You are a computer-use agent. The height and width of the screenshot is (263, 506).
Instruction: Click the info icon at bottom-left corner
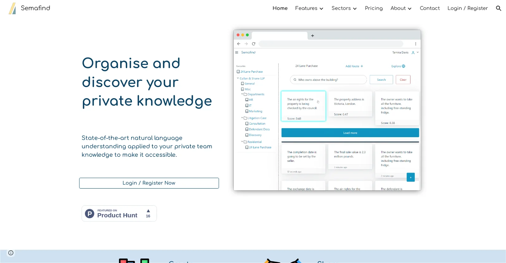[11, 253]
